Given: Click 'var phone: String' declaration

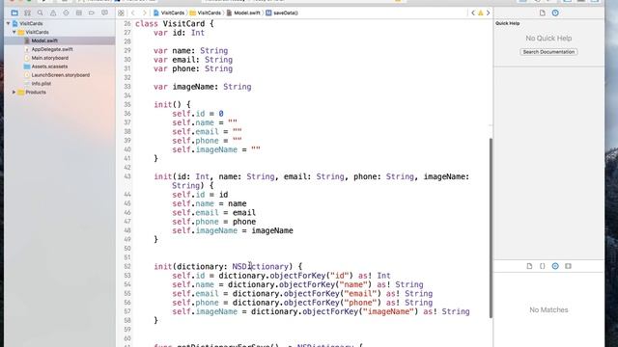Looking at the screenshot, I should coord(193,68).
